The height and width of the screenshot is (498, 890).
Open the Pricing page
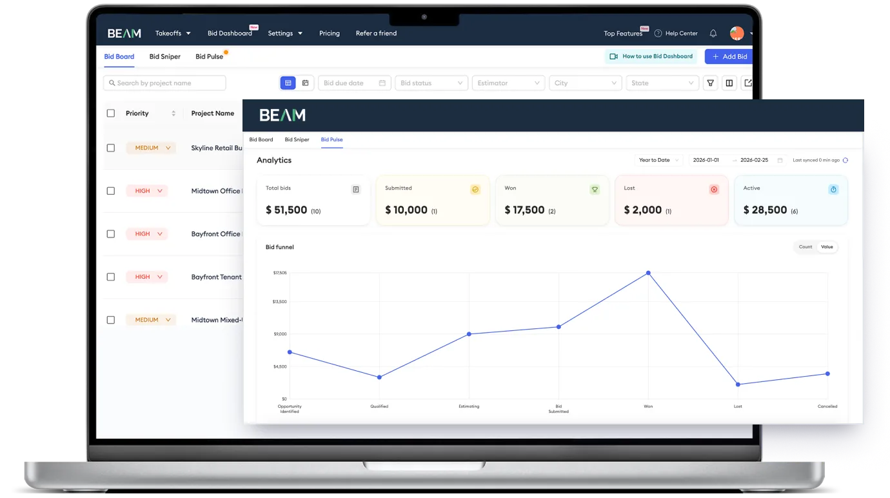pos(330,34)
